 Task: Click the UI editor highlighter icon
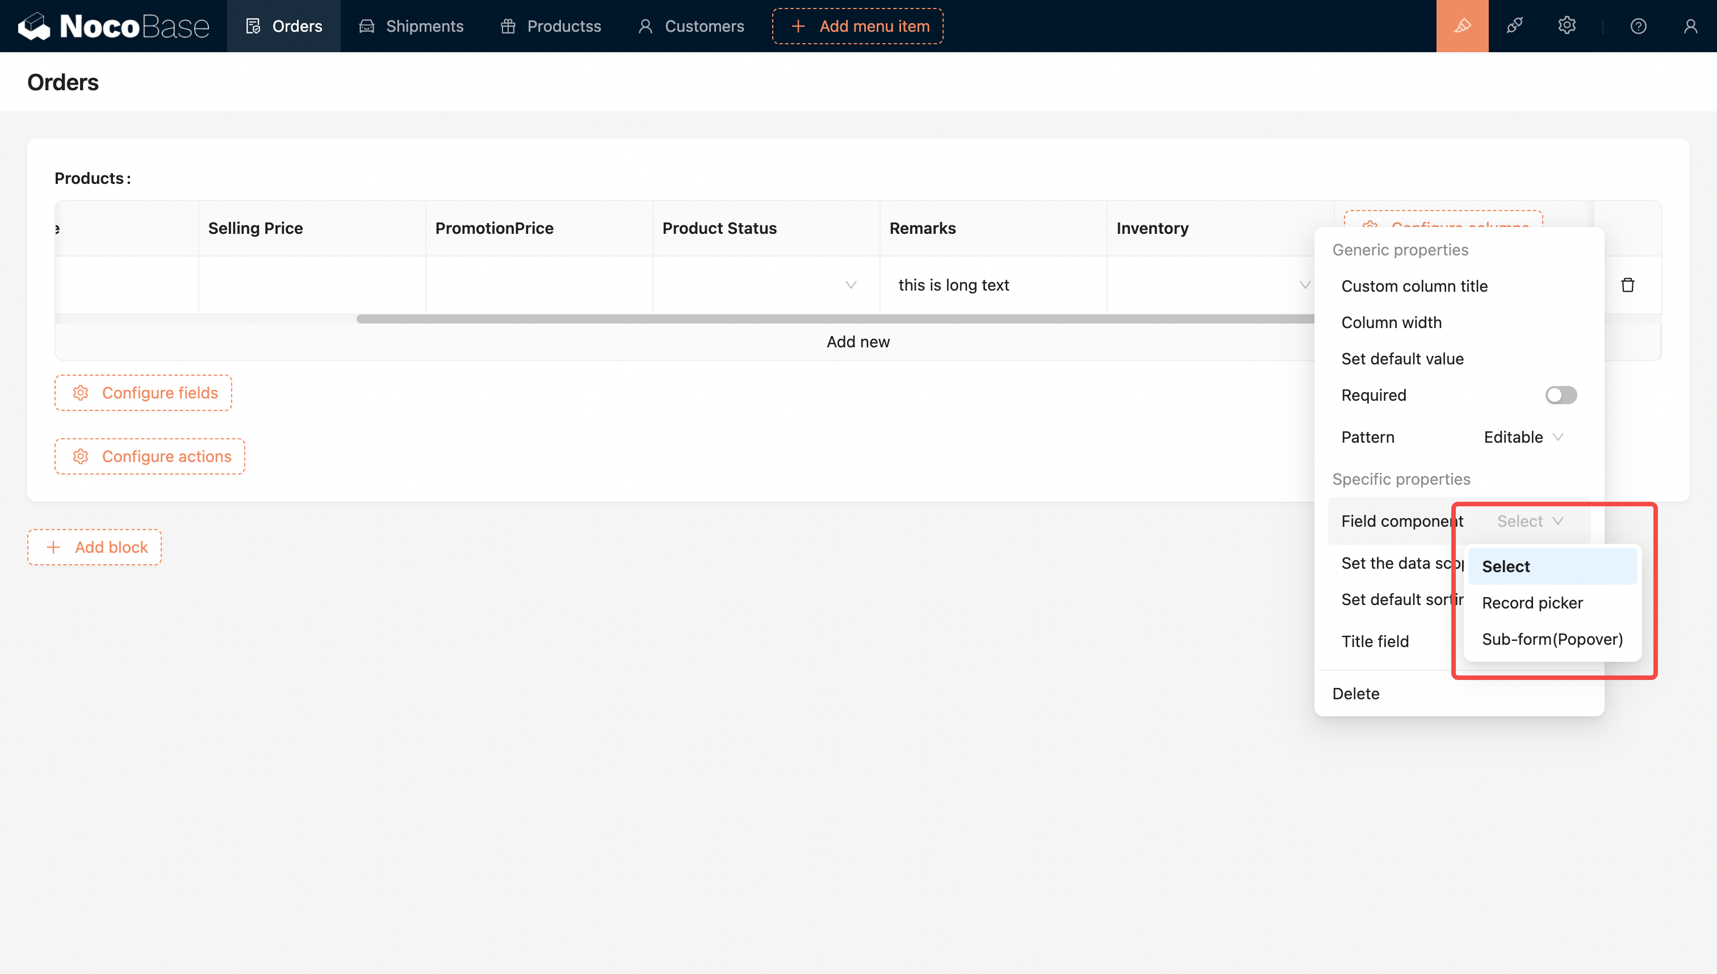pyautogui.click(x=1462, y=26)
